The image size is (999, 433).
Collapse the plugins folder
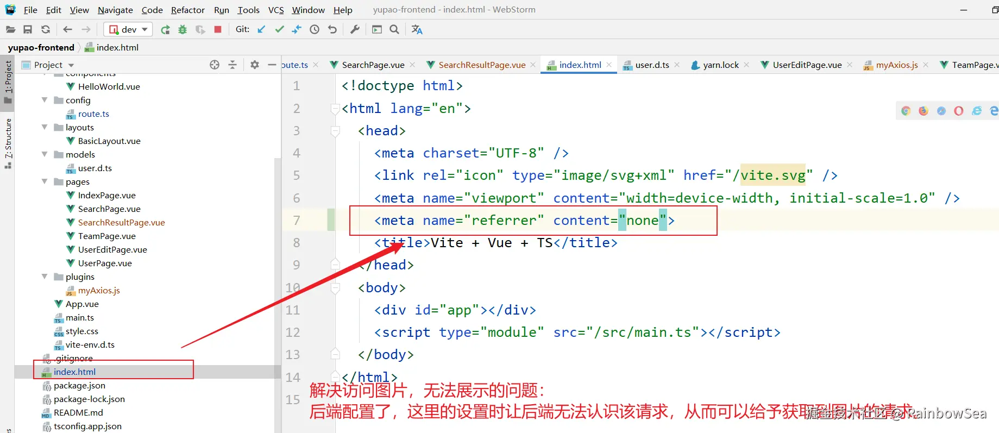coord(45,277)
